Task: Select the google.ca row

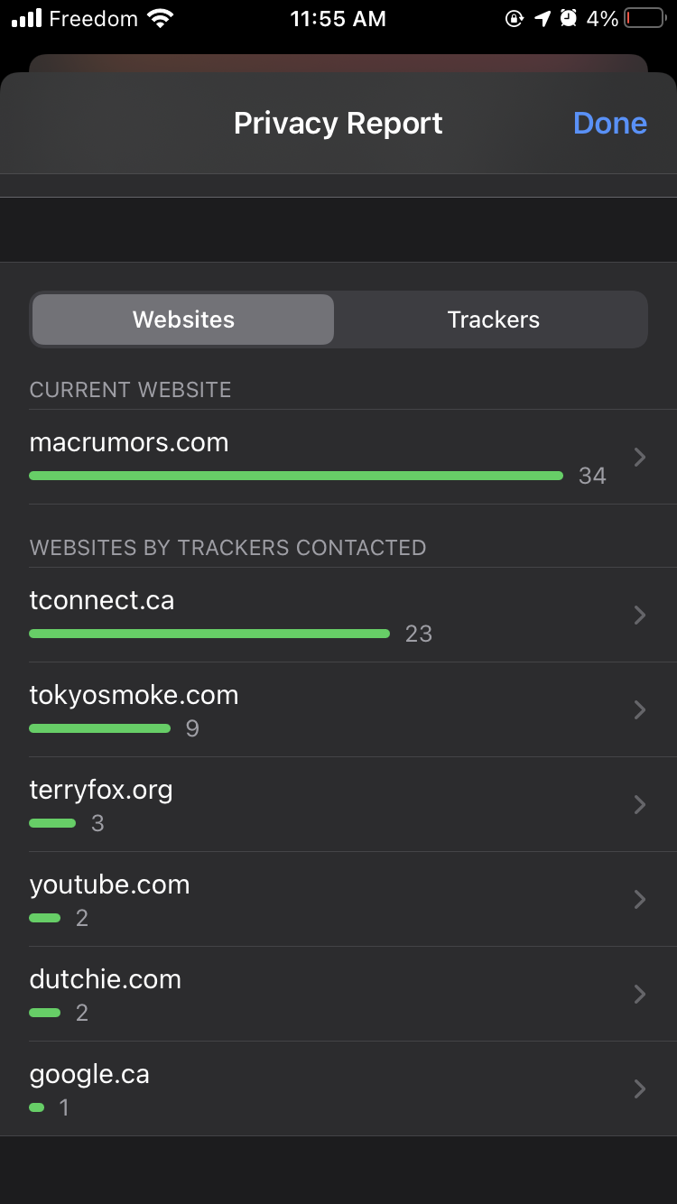Action: 338,1089
